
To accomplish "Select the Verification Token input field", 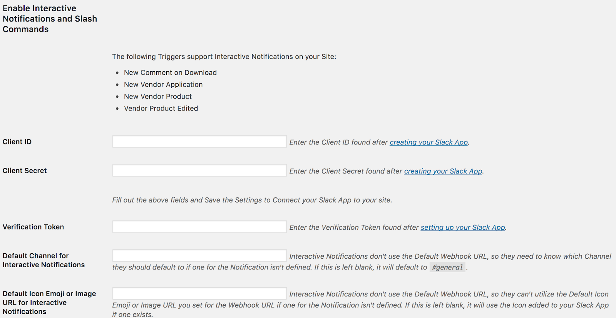I will coord(199,227).
